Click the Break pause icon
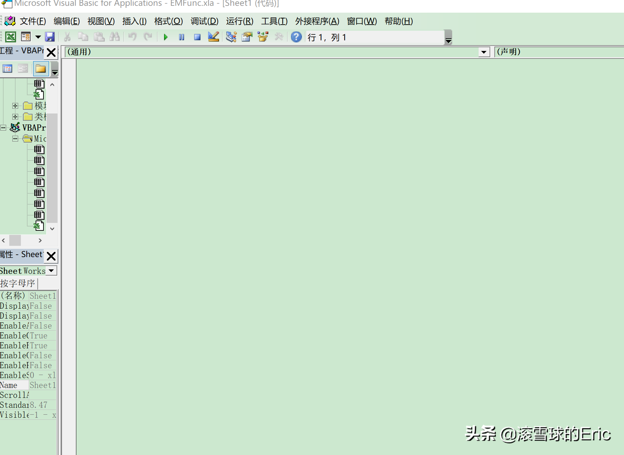The image size is (624, 455). click(x=181, y=37)
